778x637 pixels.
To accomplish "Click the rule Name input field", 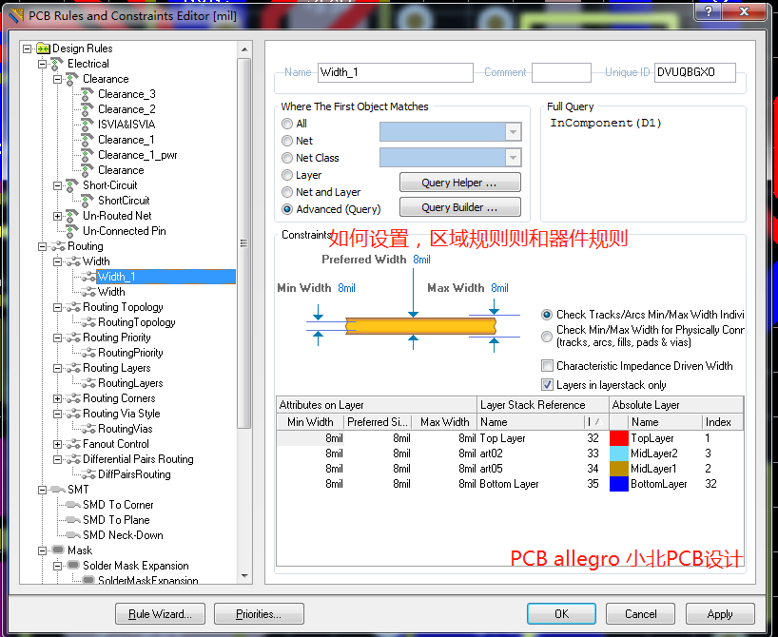I will tap(396, 72).
